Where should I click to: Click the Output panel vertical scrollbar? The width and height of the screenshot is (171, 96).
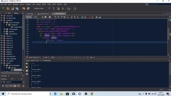pos(170,75)
